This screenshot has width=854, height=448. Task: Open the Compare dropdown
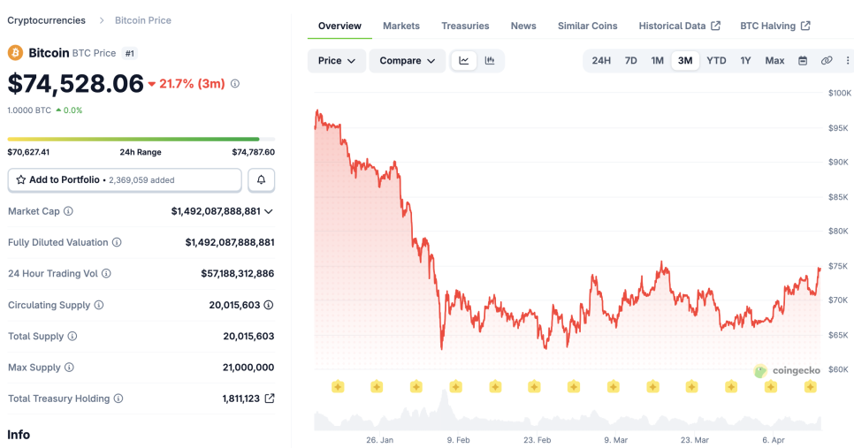[x=407, y=61]
